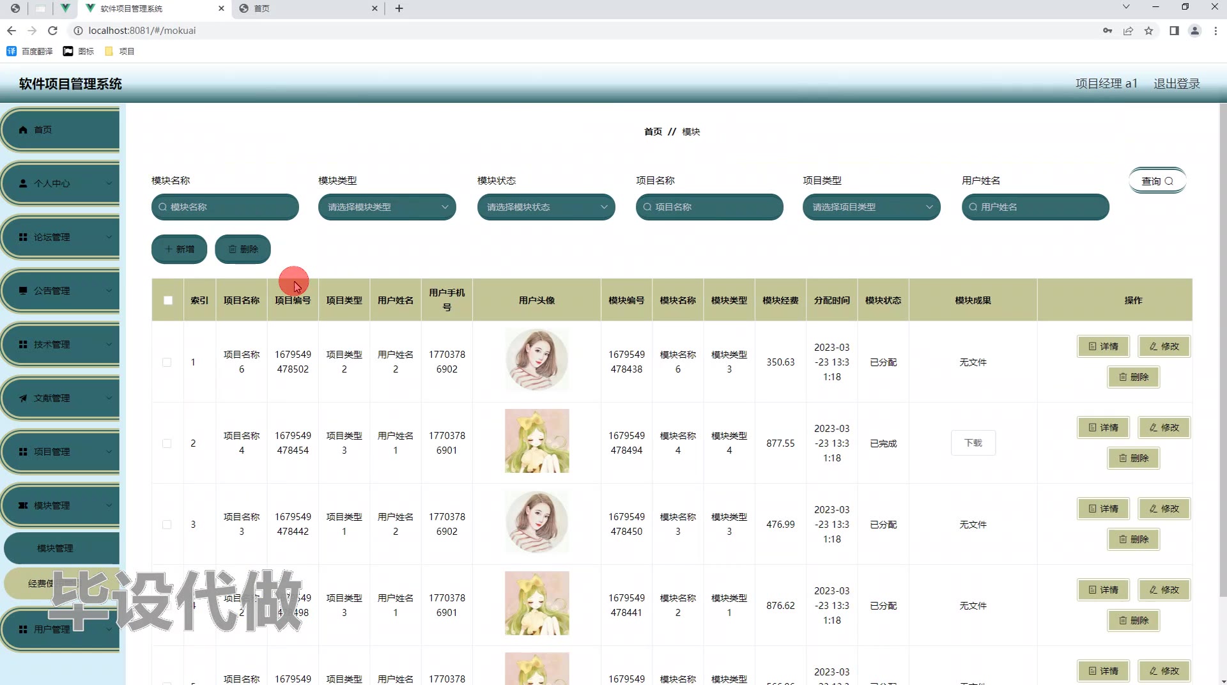Click the 项目名称 search input field
Viewport: 1227px width, 685px height.
coord(709,207)
